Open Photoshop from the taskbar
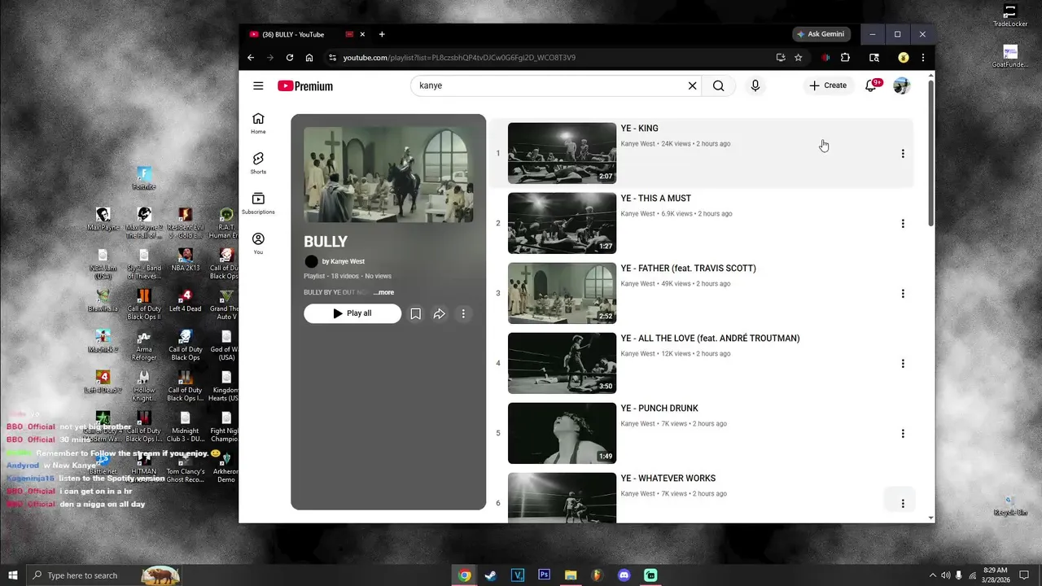 544,575
